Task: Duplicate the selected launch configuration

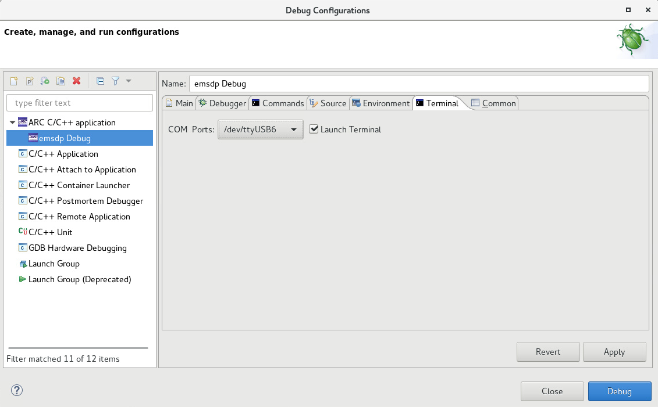Action: click(61, 81)
